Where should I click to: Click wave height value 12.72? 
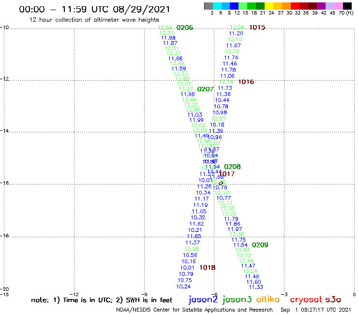244,256
